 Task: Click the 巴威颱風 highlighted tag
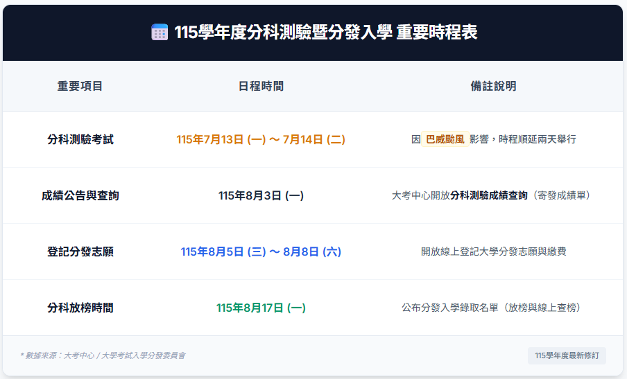coord(445,139)
